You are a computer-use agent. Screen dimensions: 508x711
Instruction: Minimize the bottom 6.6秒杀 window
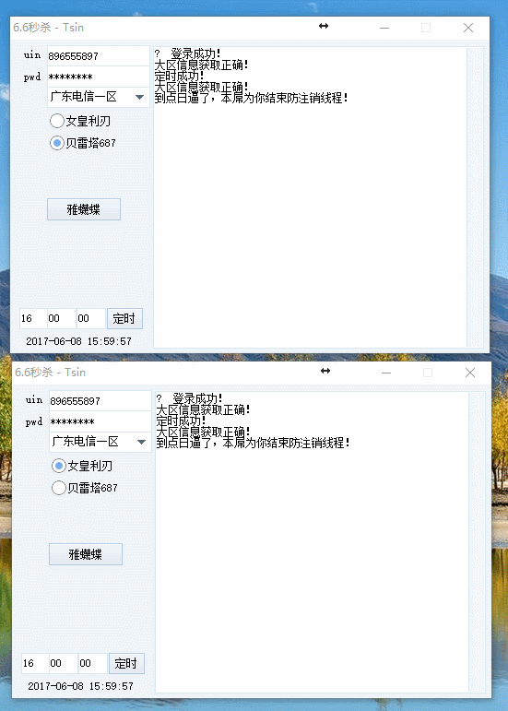[x=386, y=373]
